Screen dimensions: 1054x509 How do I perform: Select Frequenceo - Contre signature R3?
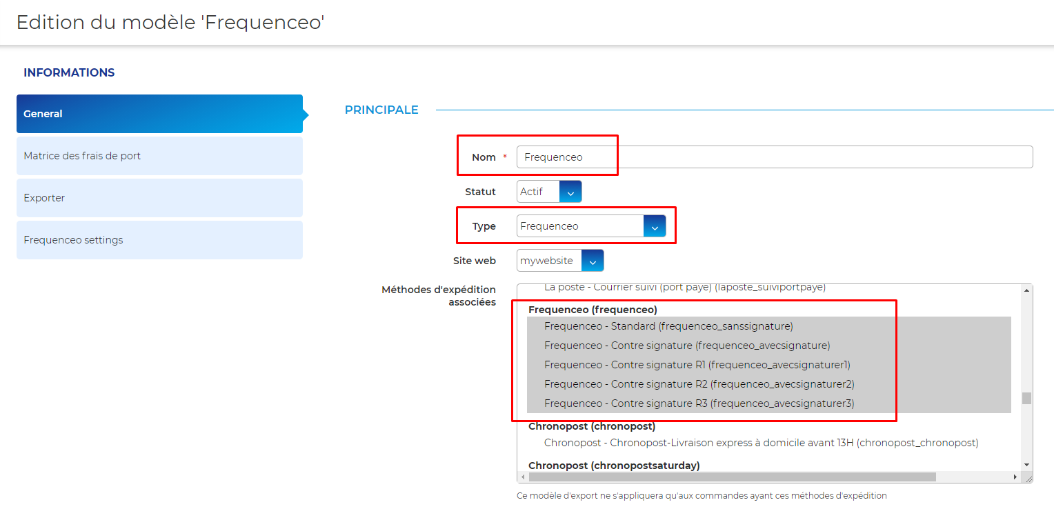769,403
